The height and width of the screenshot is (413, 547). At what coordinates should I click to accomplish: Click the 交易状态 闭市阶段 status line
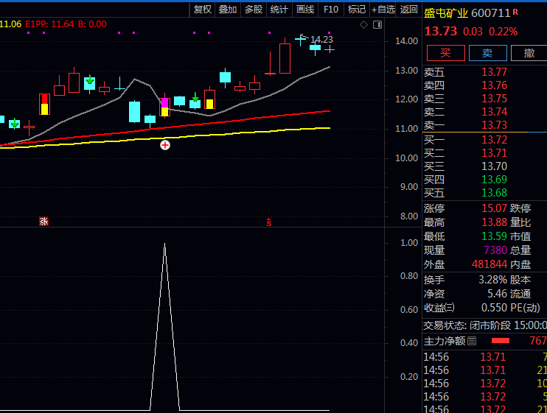(485, 325)
